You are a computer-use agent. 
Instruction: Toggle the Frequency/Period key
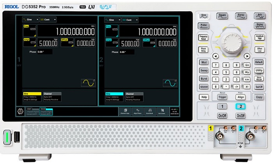[203, 37]
